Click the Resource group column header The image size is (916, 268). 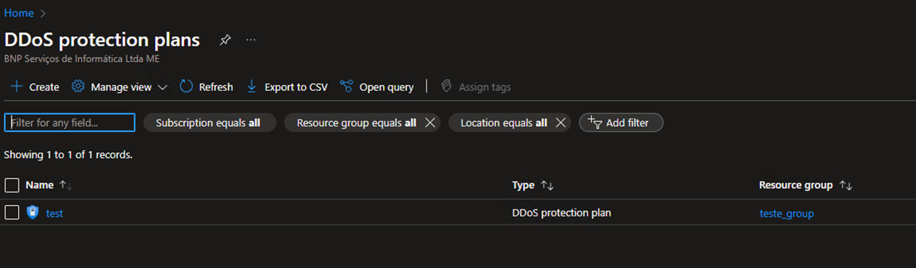click(x=796, y=185)
